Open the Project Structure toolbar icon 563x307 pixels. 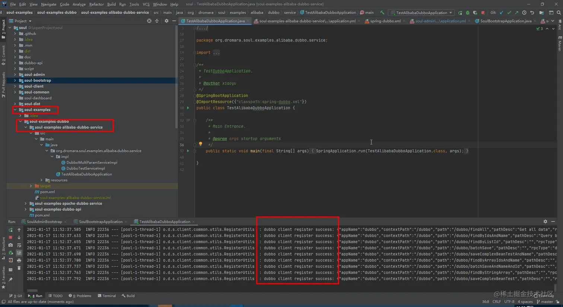(x=541, y=13)
